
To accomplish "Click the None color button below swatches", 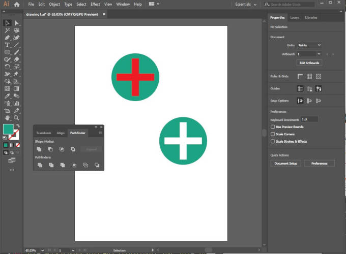I will [18, 145].
